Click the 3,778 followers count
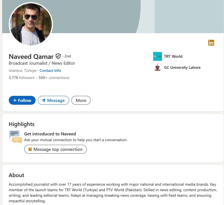 pyautogui.click(x=22, y=78)
